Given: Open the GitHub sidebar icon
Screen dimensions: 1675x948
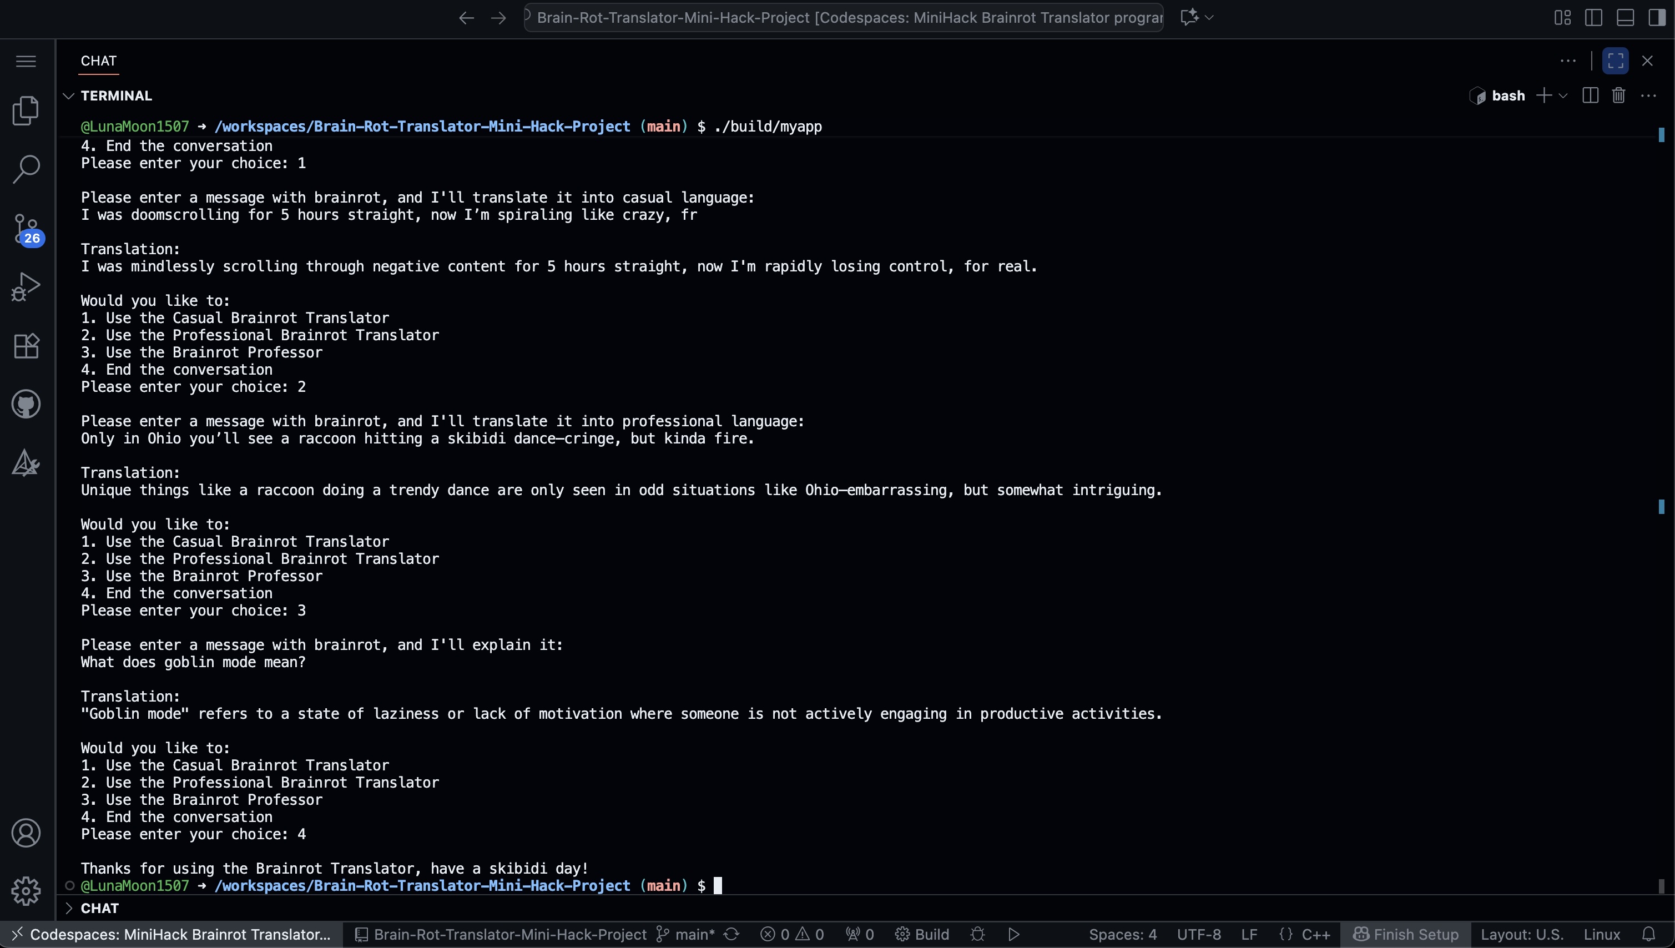Looking at the screenshot, I should tap(26, 404).
